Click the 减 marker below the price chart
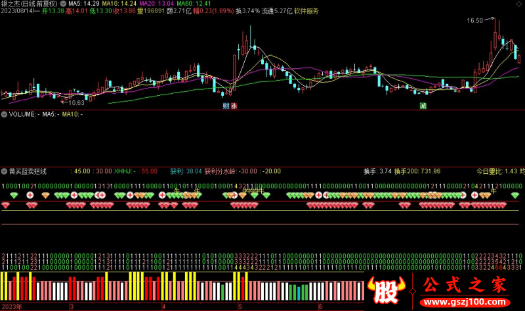Viewport: 525px width, 311px height. (423, 106)
